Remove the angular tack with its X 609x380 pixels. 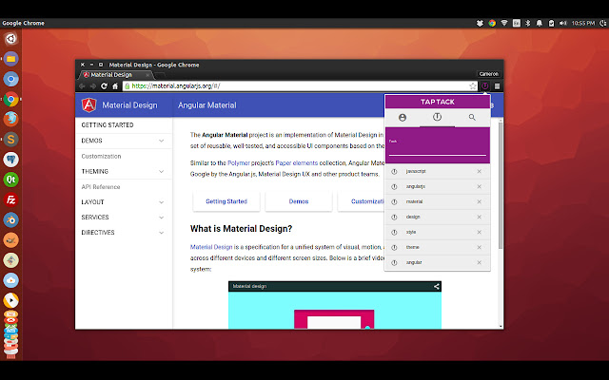click(479, 262)
